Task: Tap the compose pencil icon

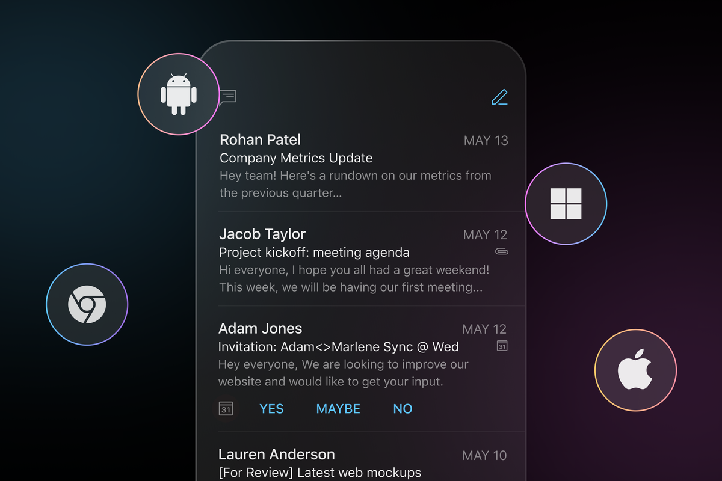Action: click(x=499, y=97)
